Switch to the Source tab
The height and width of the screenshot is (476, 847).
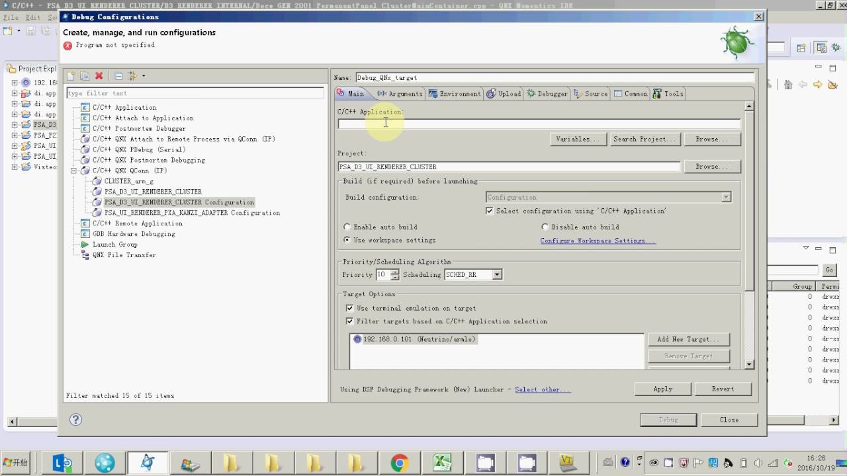click(591, 94)
